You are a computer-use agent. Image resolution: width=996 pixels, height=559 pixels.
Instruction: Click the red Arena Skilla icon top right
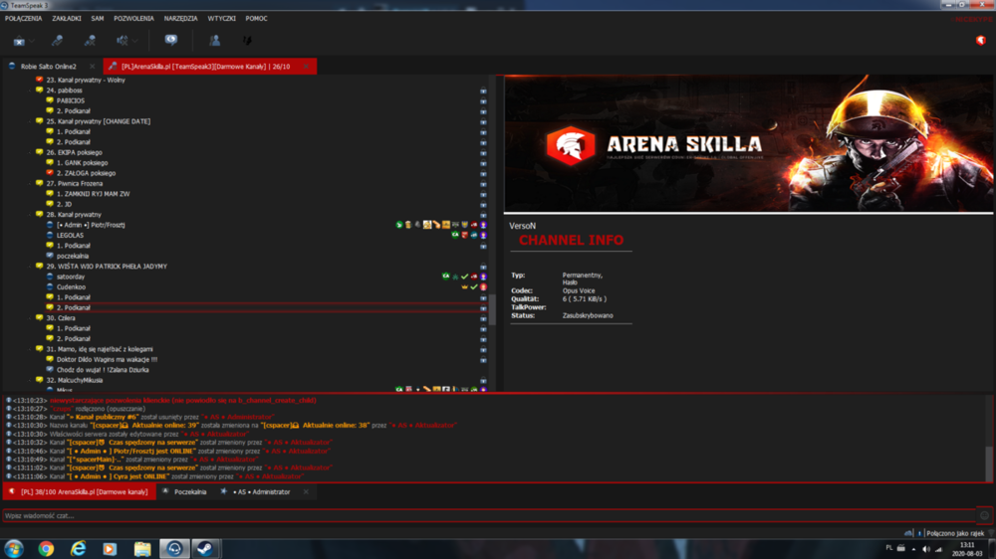[981, 40]
